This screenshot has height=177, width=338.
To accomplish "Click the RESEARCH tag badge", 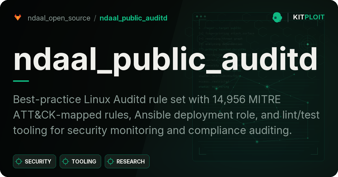I will point(127,162).
